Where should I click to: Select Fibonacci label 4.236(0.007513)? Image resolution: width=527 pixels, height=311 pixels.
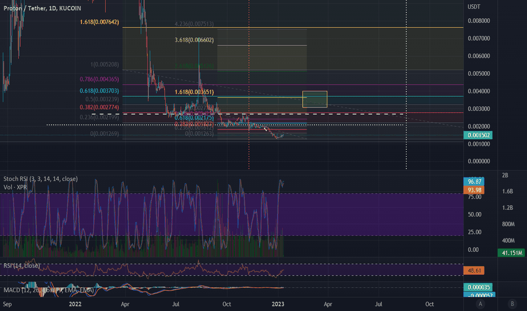click(x=194, y=24)
